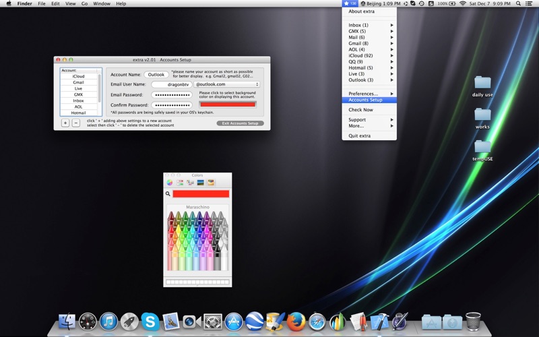
Task: Launch iTunes from the dock
Action: click(x=108, y=322)
